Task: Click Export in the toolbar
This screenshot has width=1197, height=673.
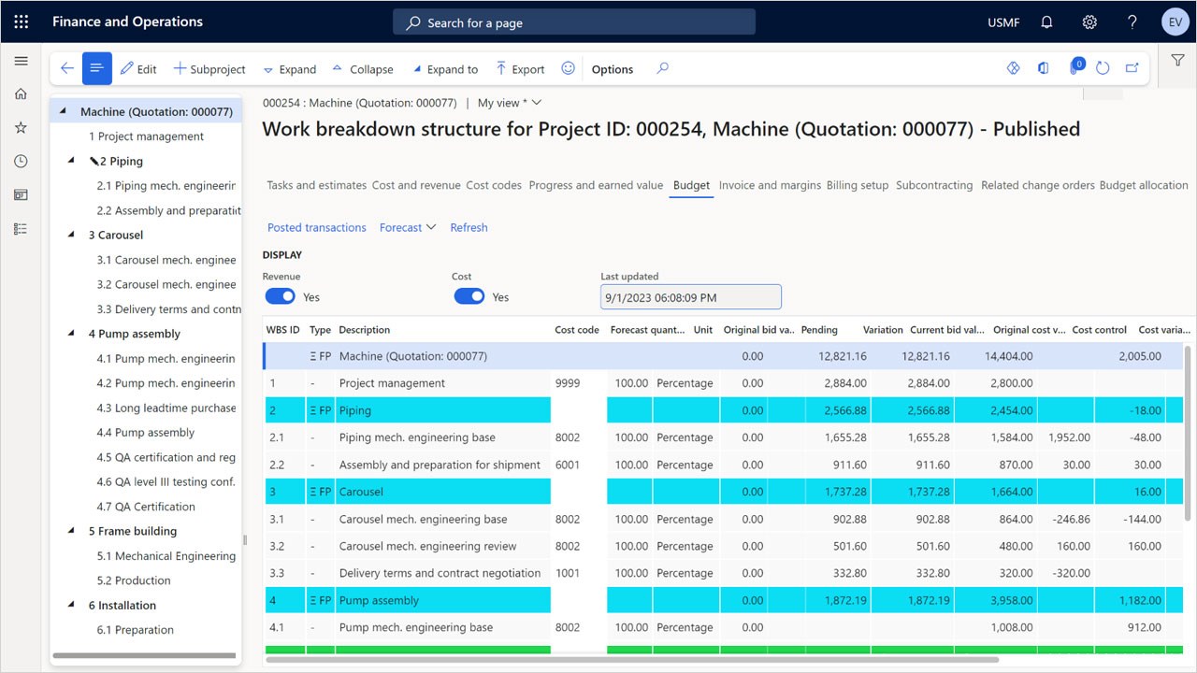Action: (520, 69)
